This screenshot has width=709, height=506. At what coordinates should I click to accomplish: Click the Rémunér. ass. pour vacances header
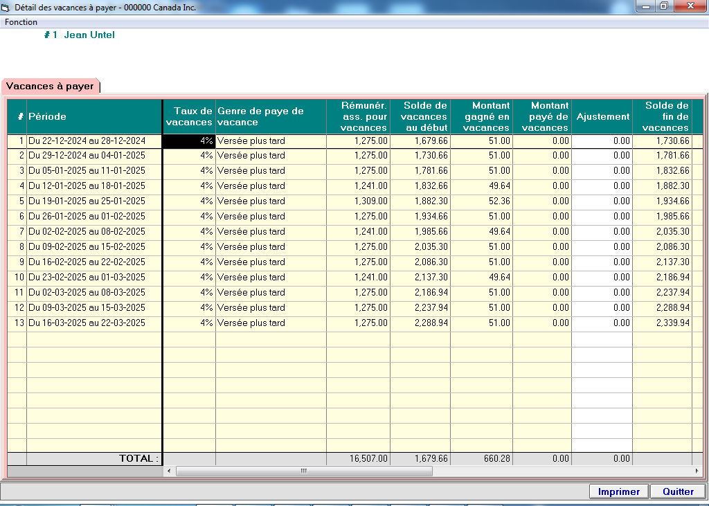coord(357,116)
